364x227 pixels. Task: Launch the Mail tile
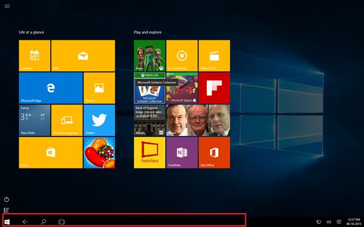click(x=83, y=56)
